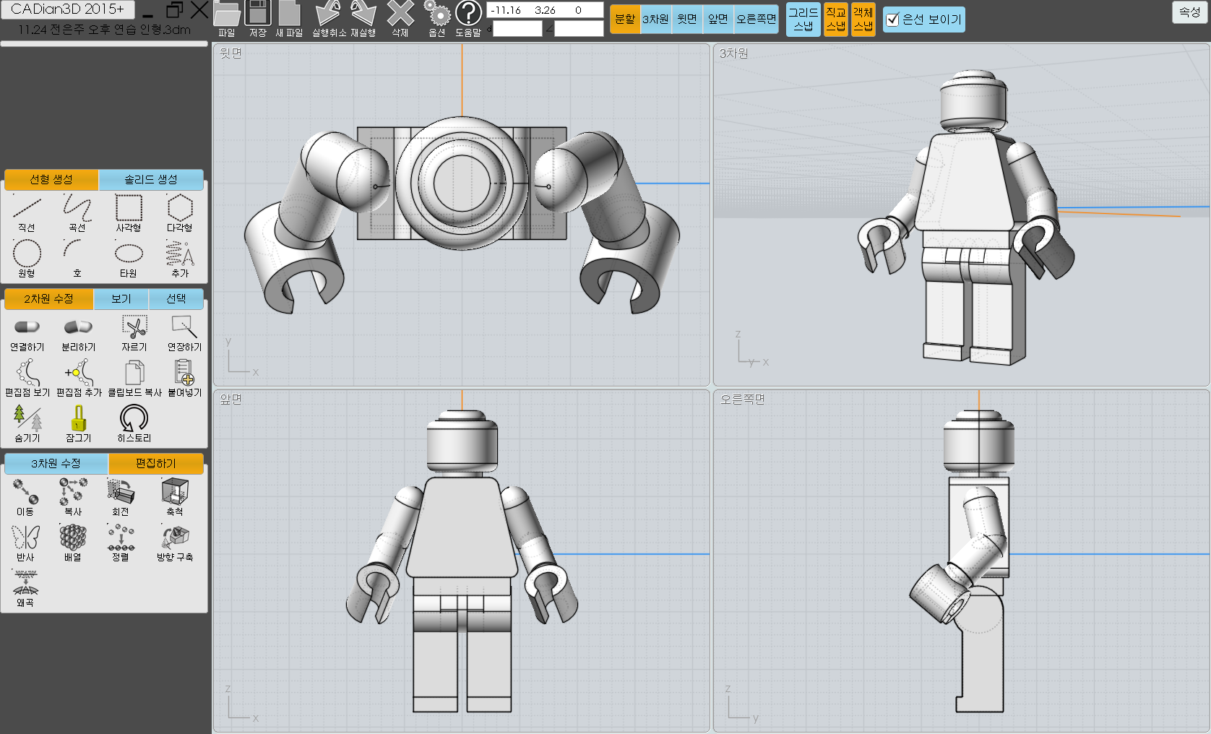Viewport: 1211px width, 734px height.
Task: Select the 이동 (Move) tool
Action: coord(25,491)
